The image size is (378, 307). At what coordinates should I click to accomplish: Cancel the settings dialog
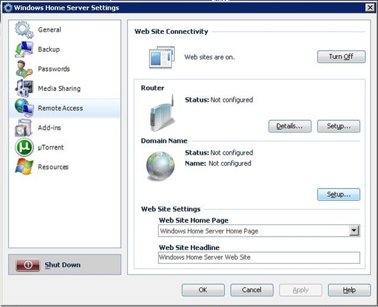[252, 290]
